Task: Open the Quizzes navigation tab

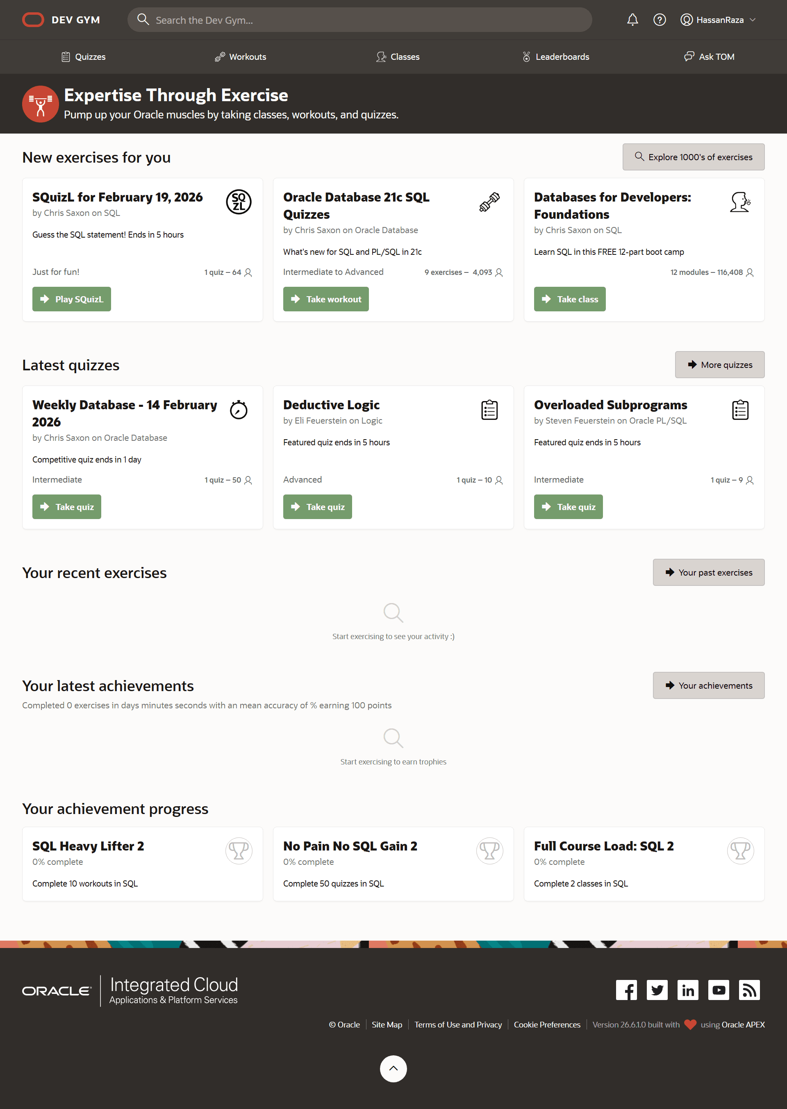Action: click(x=83, y=57)
